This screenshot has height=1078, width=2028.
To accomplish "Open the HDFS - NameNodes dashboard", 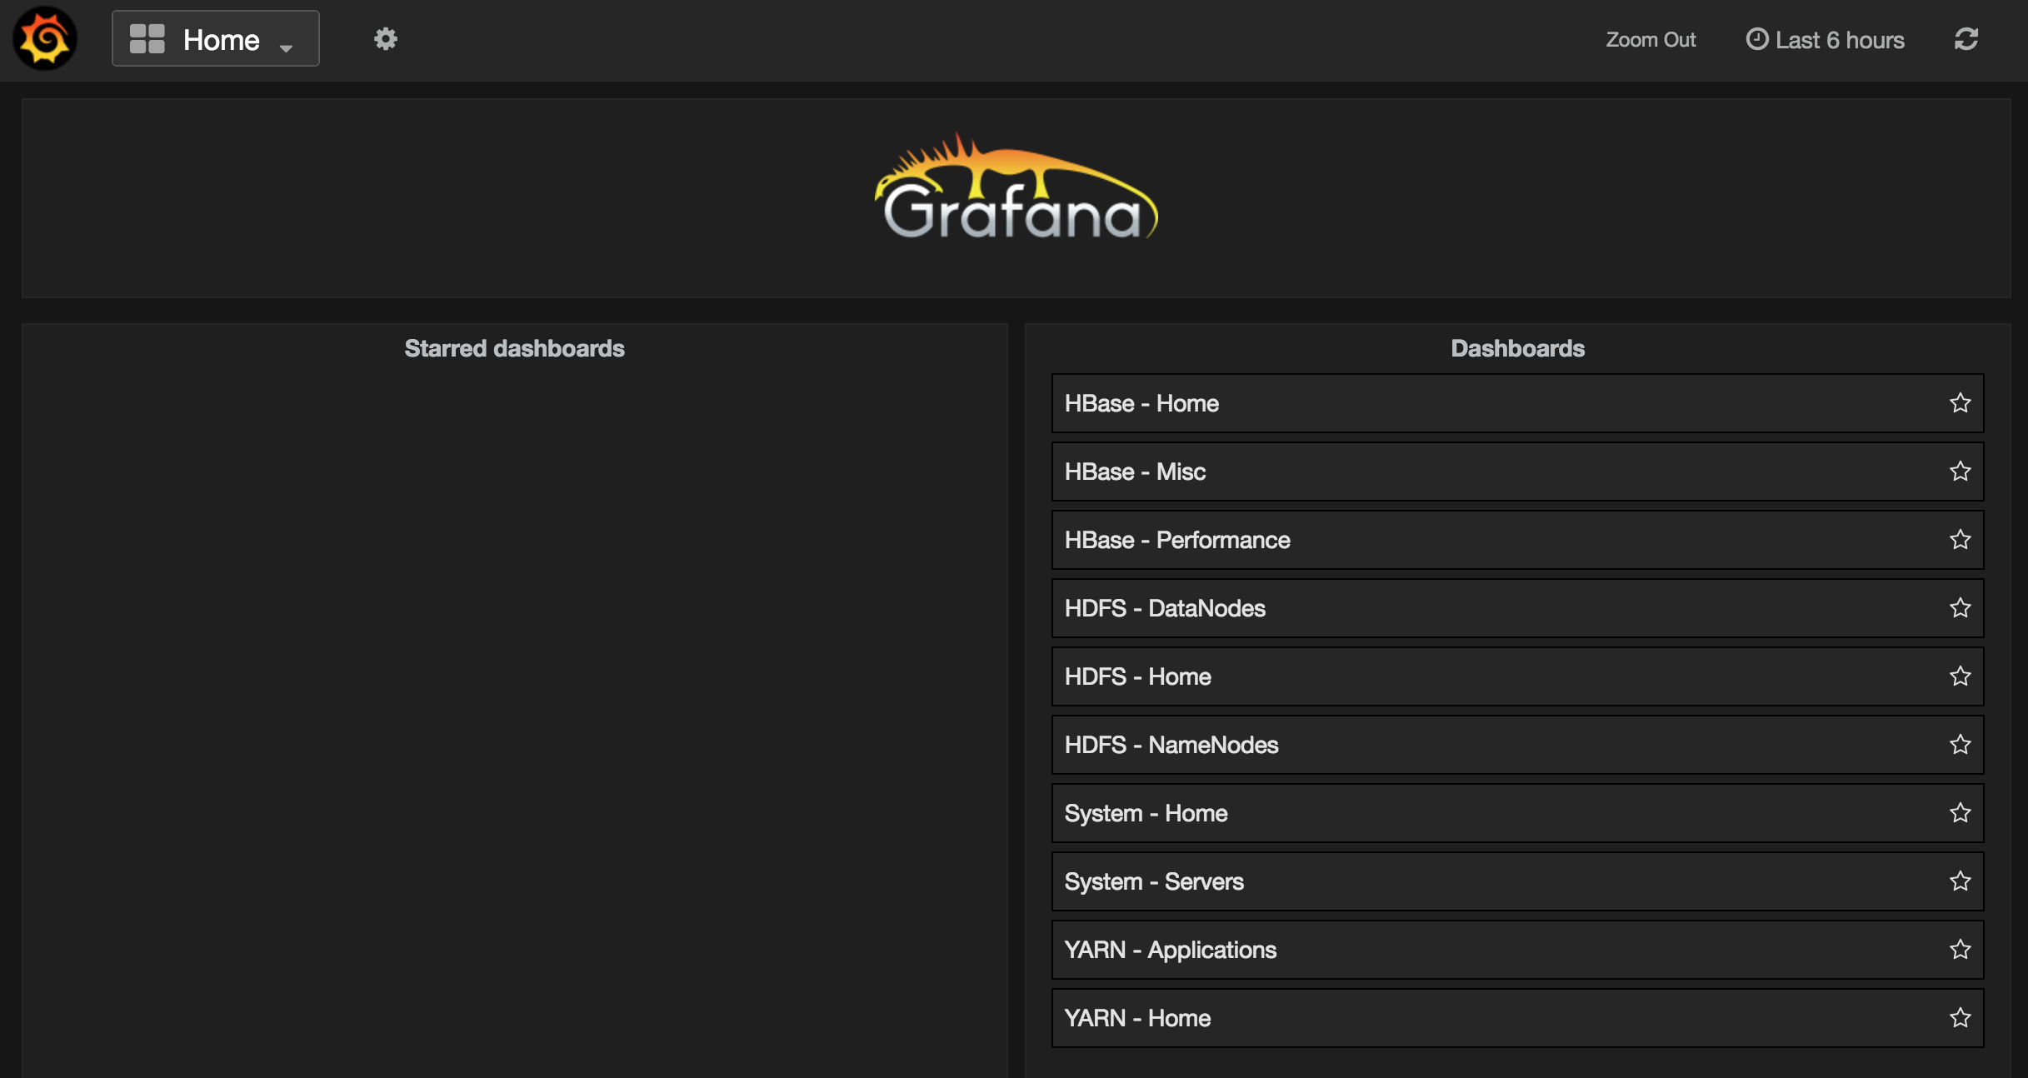I will coord(1517,745).
